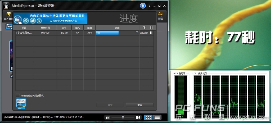Click the small thumbnail size icon
This screenshot has height=123, width=271.
107,117
